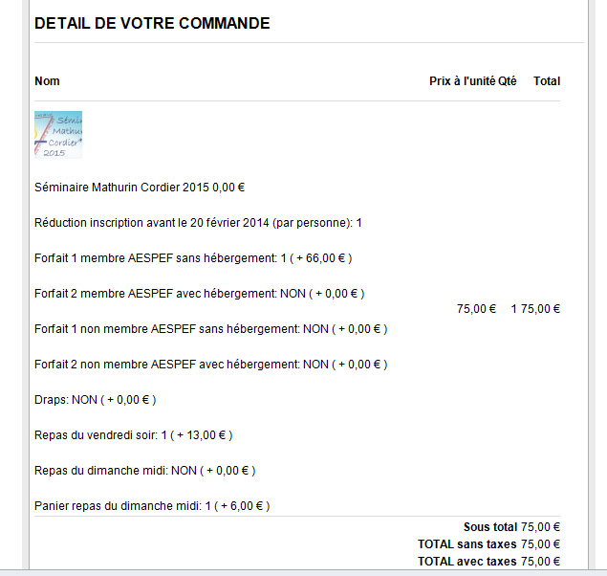
Task: Click the Séminaire Mathurin Cordier 2015 product thumbnail
Action: 58,135
